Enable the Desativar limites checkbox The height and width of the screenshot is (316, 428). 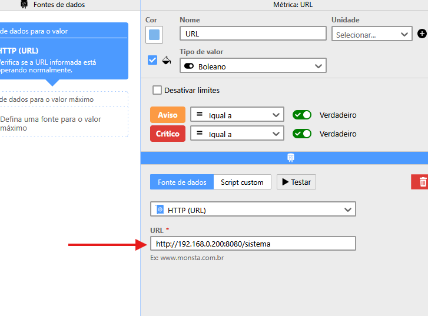[157, 91]
